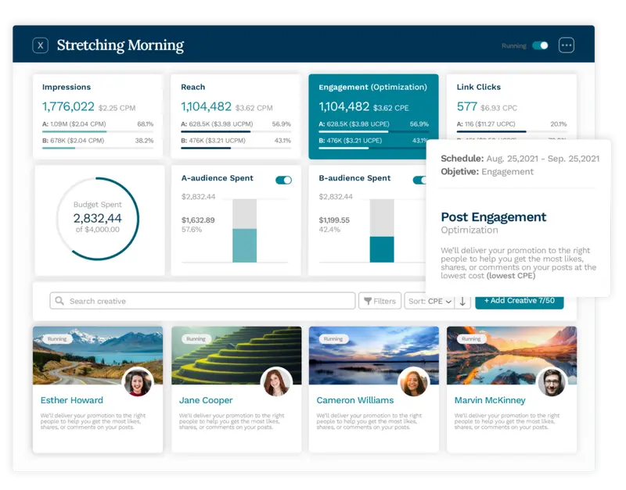This screenshot has width=626, height=490.
Task: Toggle the Running campaign switch
Action: [x=540, y=45]
